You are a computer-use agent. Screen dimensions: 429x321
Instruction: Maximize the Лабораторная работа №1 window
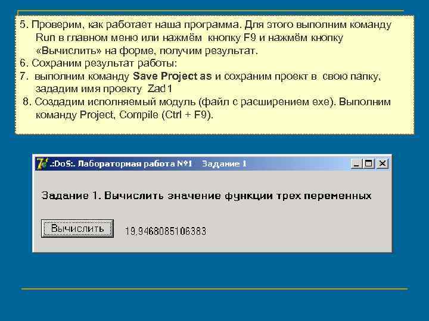coord(369,164)
